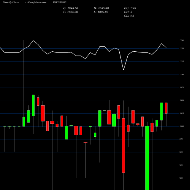
Task: Click the 1125 price axis label
Action: (182, 61)
